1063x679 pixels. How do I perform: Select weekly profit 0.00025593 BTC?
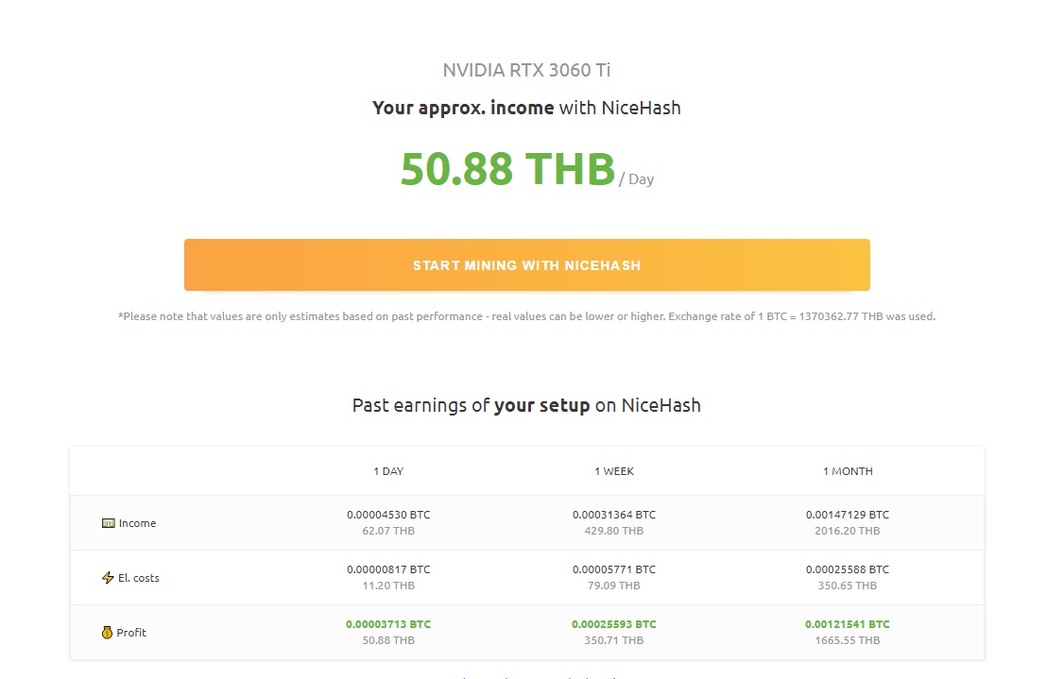click(614, 624)
